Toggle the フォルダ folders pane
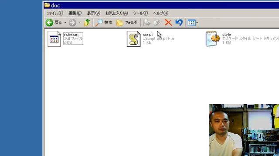Screen dimensions: 279x156 click(x=127, y=23)
